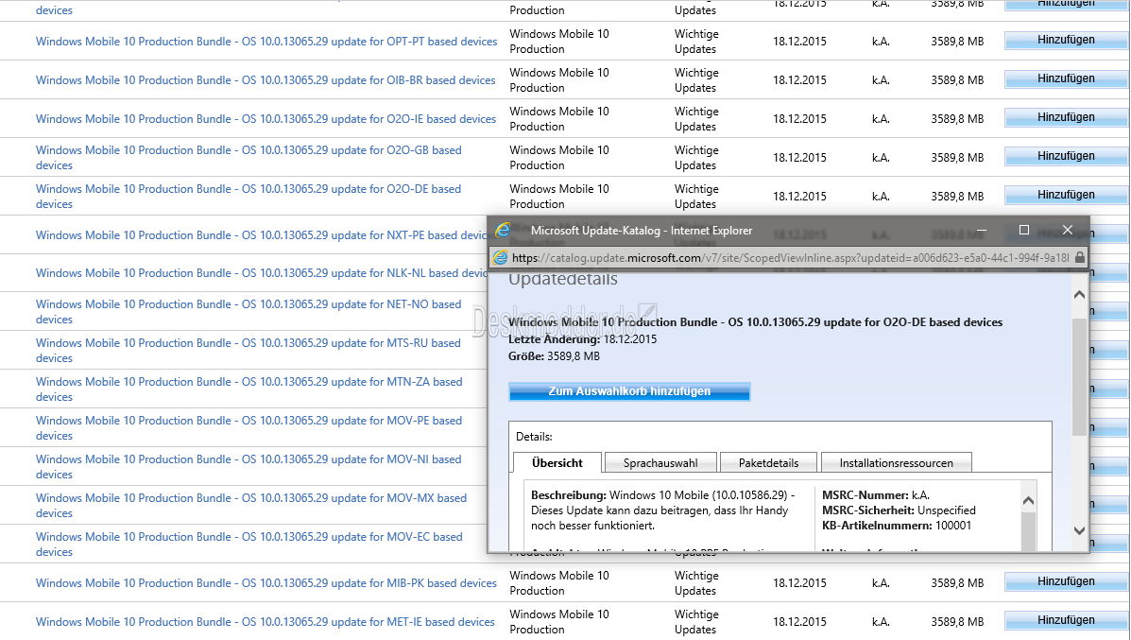The height and width of the screenshot is (640, 1131).
Task: Click the catalog URL in the popup address bar
Action: [x=790, y=257]
